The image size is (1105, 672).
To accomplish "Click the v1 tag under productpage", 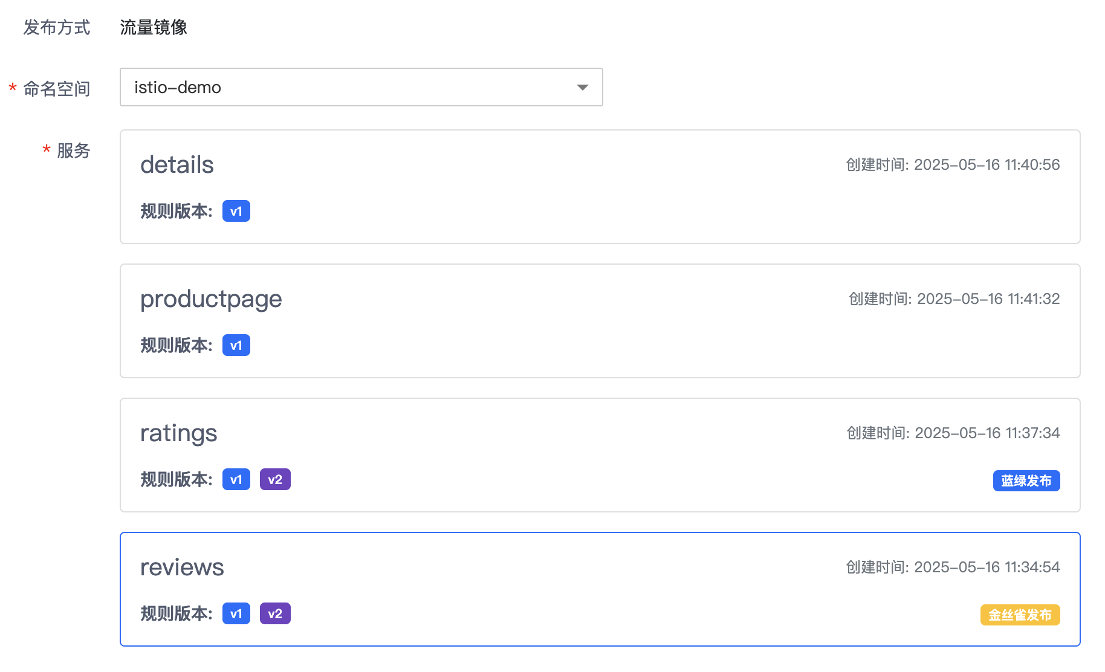I will coord(236,346).
